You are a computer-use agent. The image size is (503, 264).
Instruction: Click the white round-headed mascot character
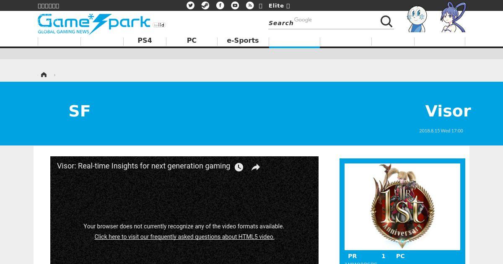(417, 19)
